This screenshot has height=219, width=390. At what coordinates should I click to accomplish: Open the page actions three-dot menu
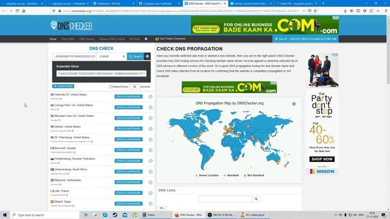303,11
